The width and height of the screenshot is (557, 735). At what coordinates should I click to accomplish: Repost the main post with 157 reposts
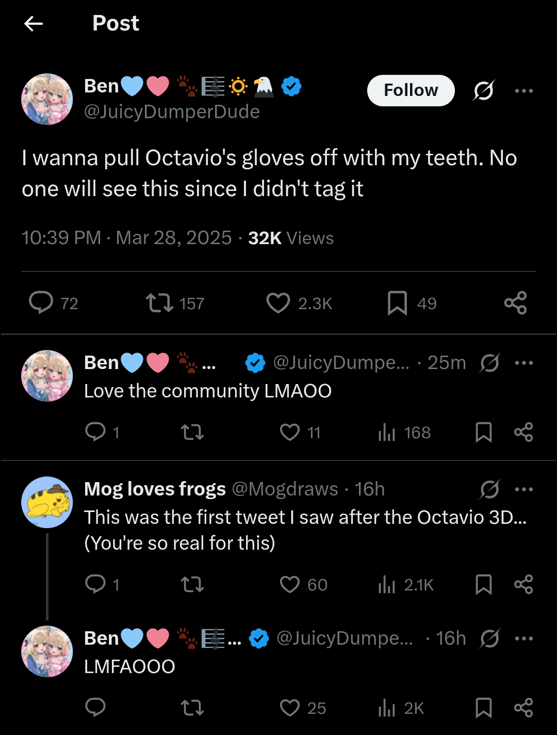click(x=159, y=303)
